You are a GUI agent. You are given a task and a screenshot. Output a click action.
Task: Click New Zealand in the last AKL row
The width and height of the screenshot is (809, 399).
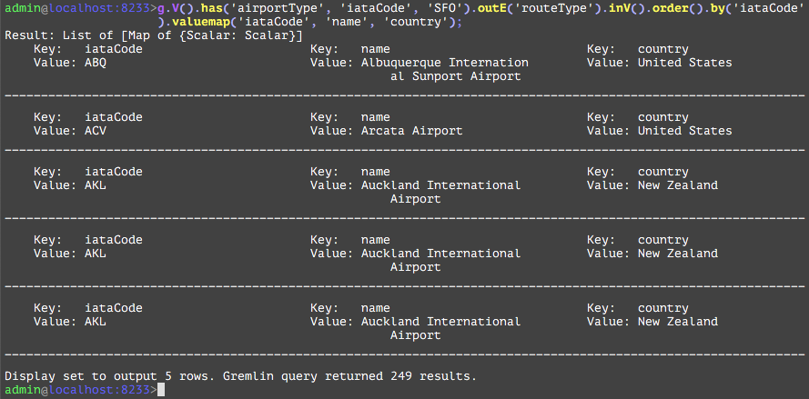click(677, 322)
